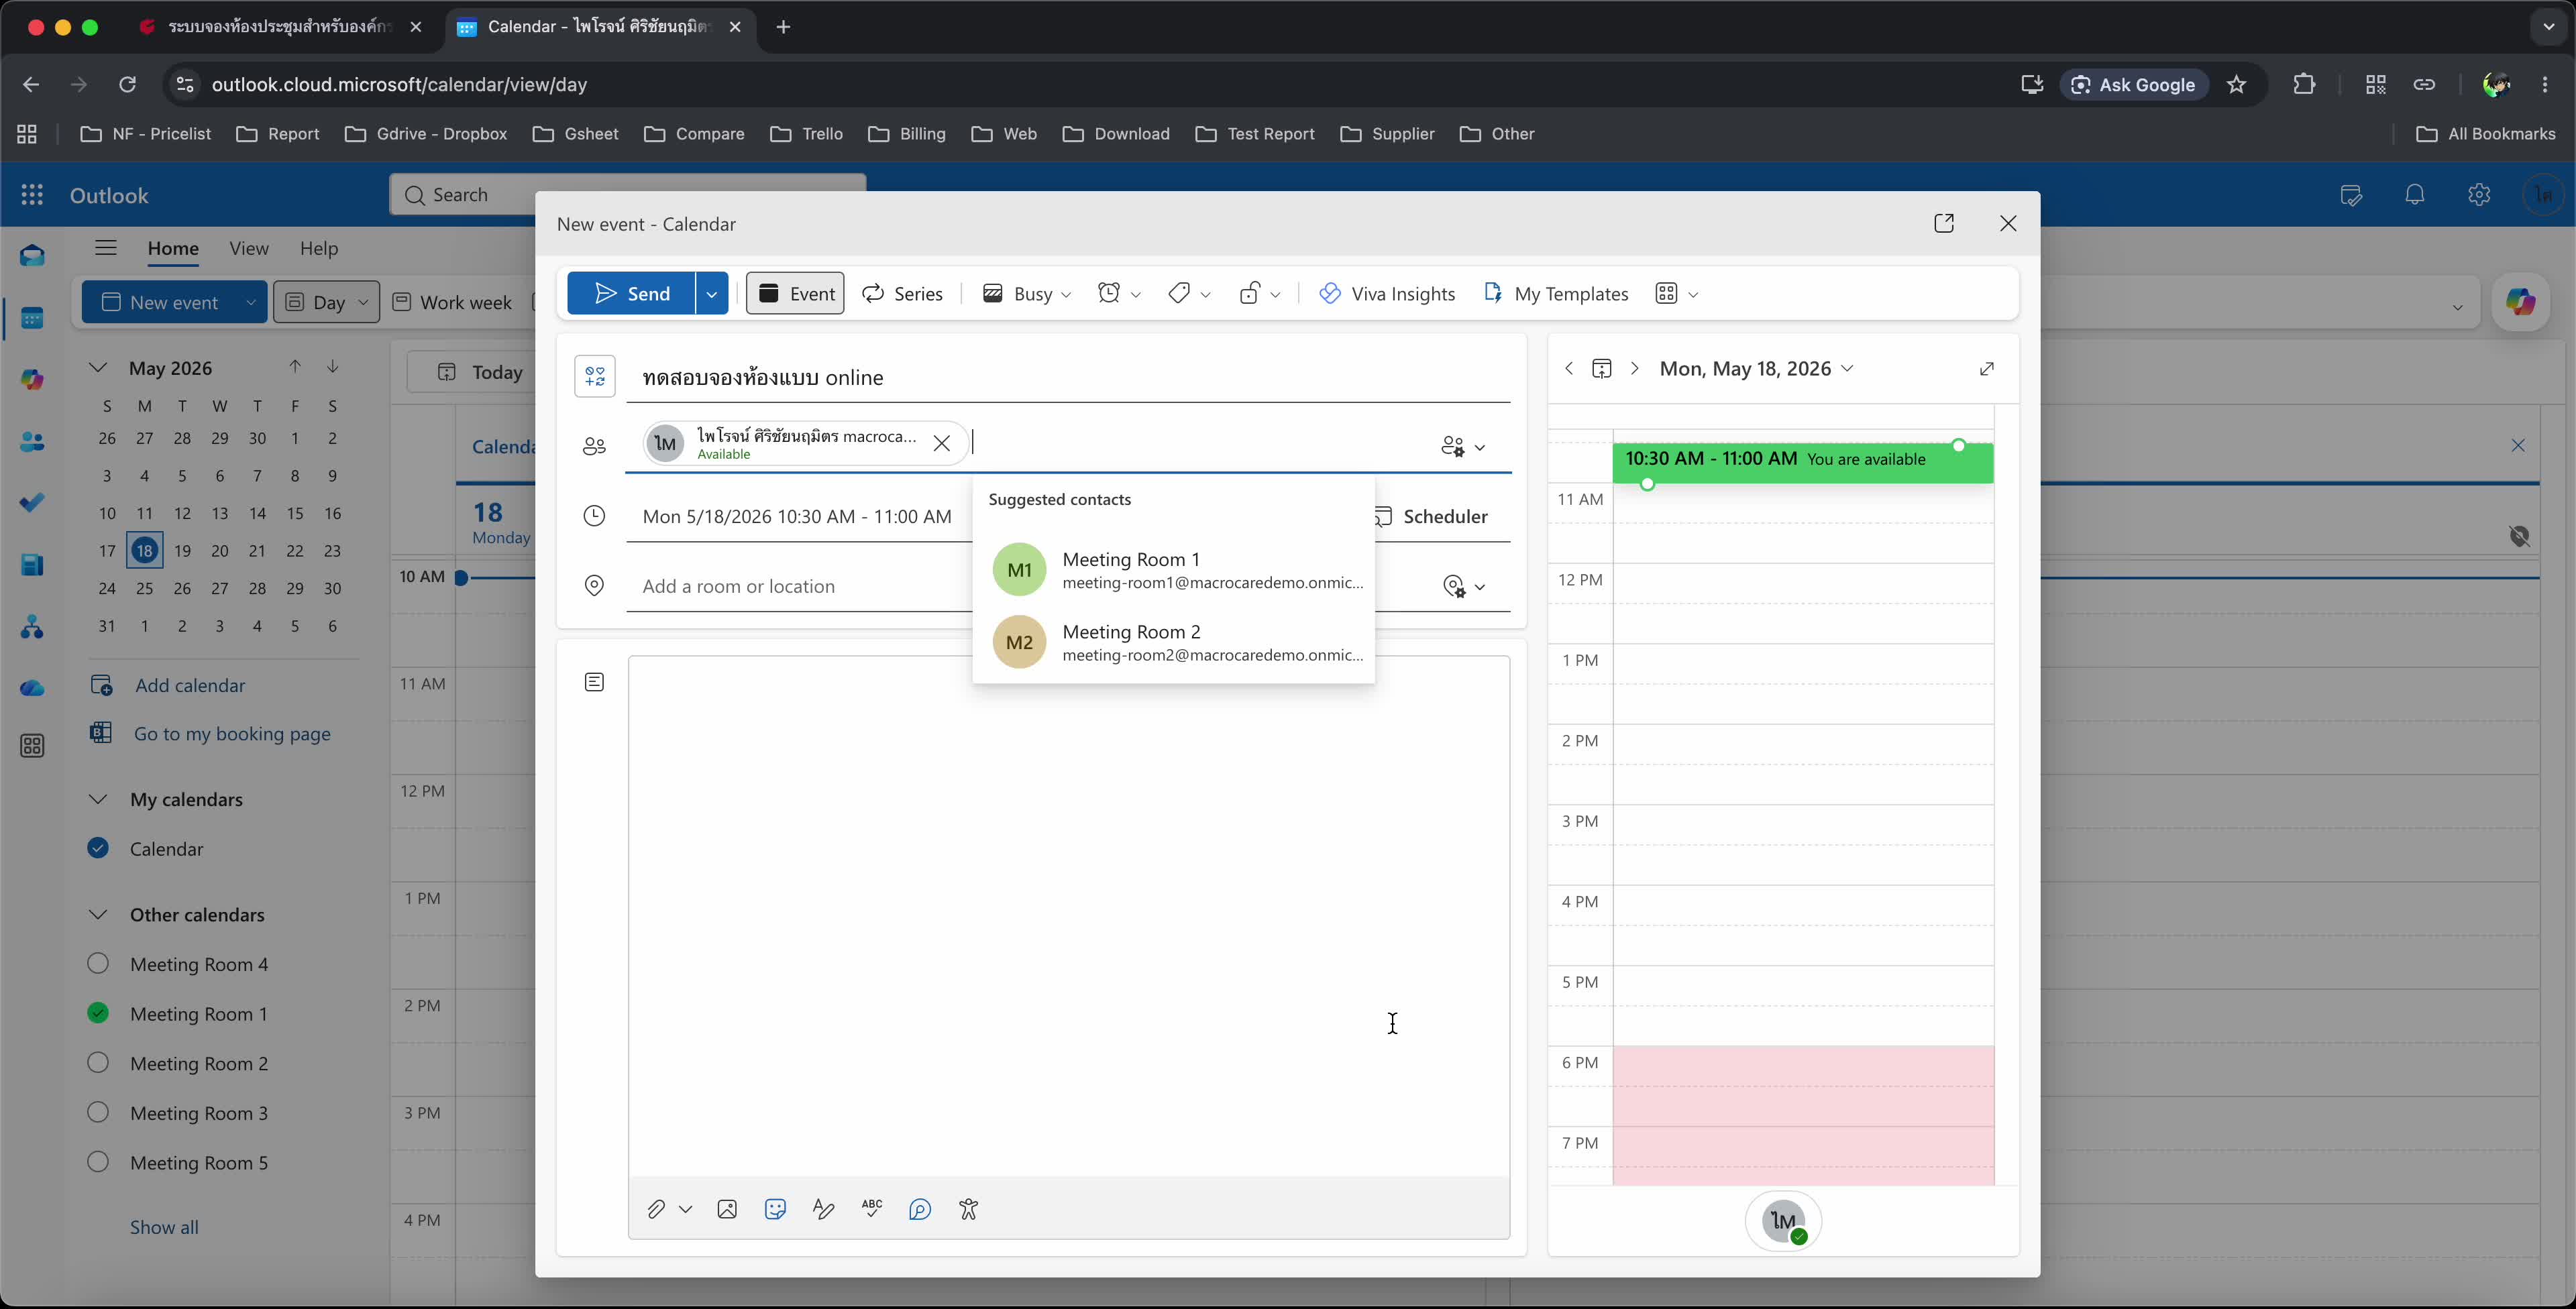Open the Outlook app launcher grid
Screen dimensions: 2576x1309
coord(32,195)
